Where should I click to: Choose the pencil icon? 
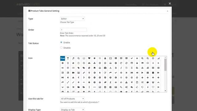click(84, 73)
